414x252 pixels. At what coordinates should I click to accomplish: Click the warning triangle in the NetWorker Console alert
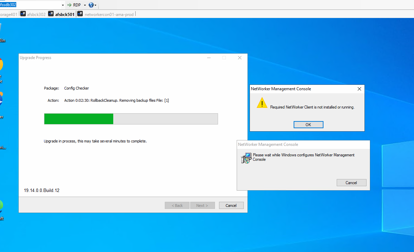262,103
